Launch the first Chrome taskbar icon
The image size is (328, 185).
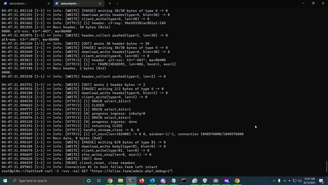pyautogui.click(x=110, y=181)
